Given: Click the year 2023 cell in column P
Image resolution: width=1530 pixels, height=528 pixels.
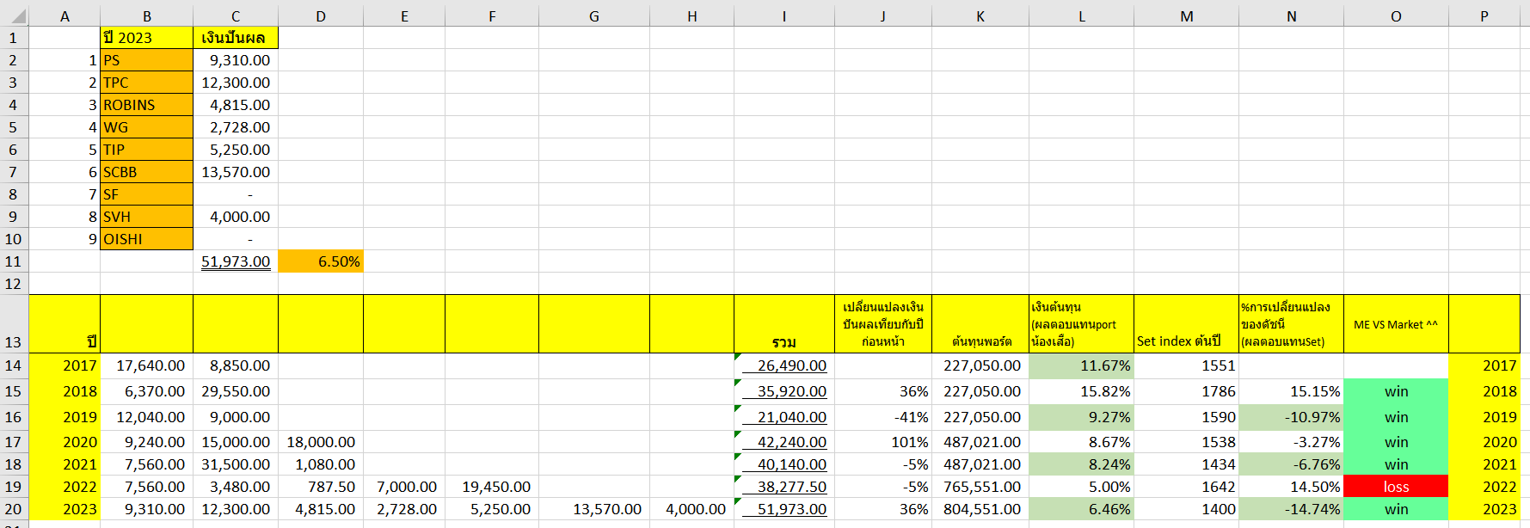Looking at the screenshot, I should pyautogui.click(x=1484, y=509).
